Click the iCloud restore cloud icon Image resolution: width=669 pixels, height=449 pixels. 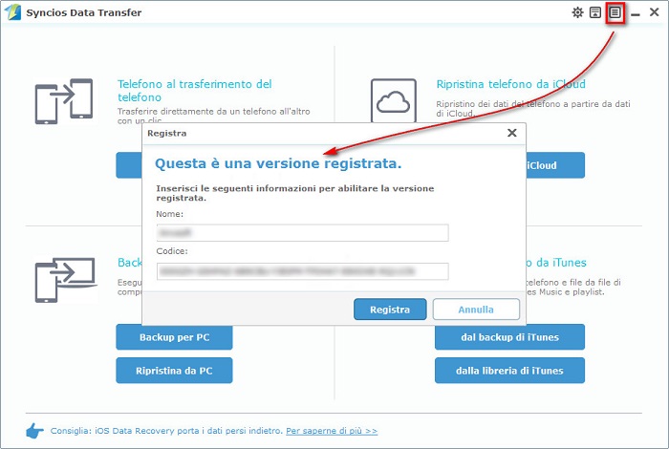click(x=394, y=100)
